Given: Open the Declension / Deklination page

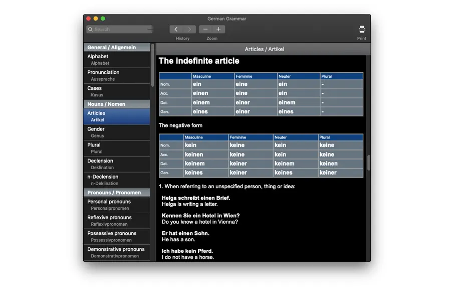Looking at the screenshot, I should coord(117,164).
